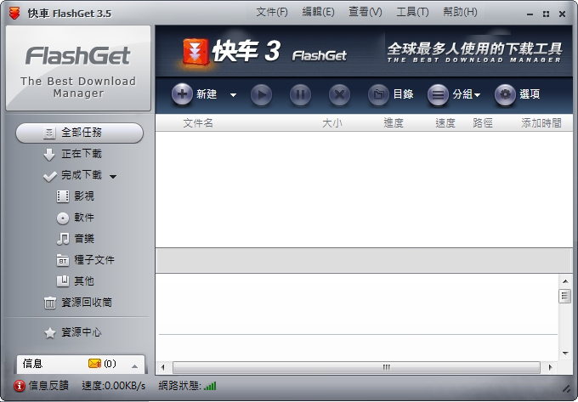Select 種子文件 torrent category

coord(94,260)
